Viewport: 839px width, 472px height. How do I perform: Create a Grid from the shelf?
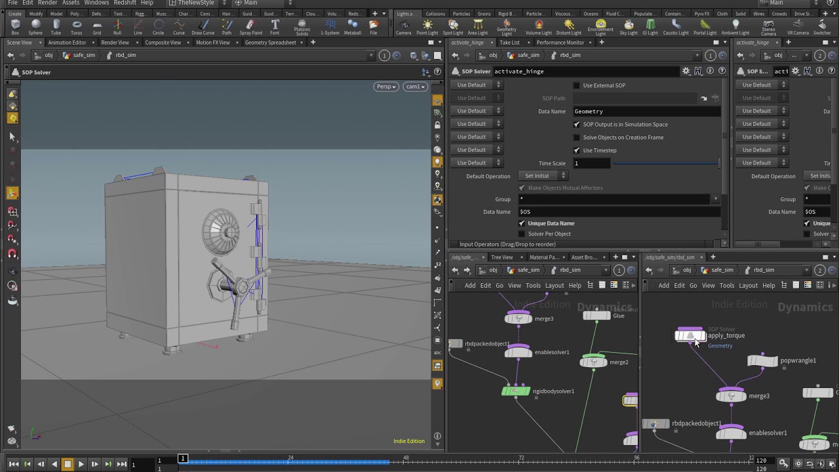(x=97, y=27)
